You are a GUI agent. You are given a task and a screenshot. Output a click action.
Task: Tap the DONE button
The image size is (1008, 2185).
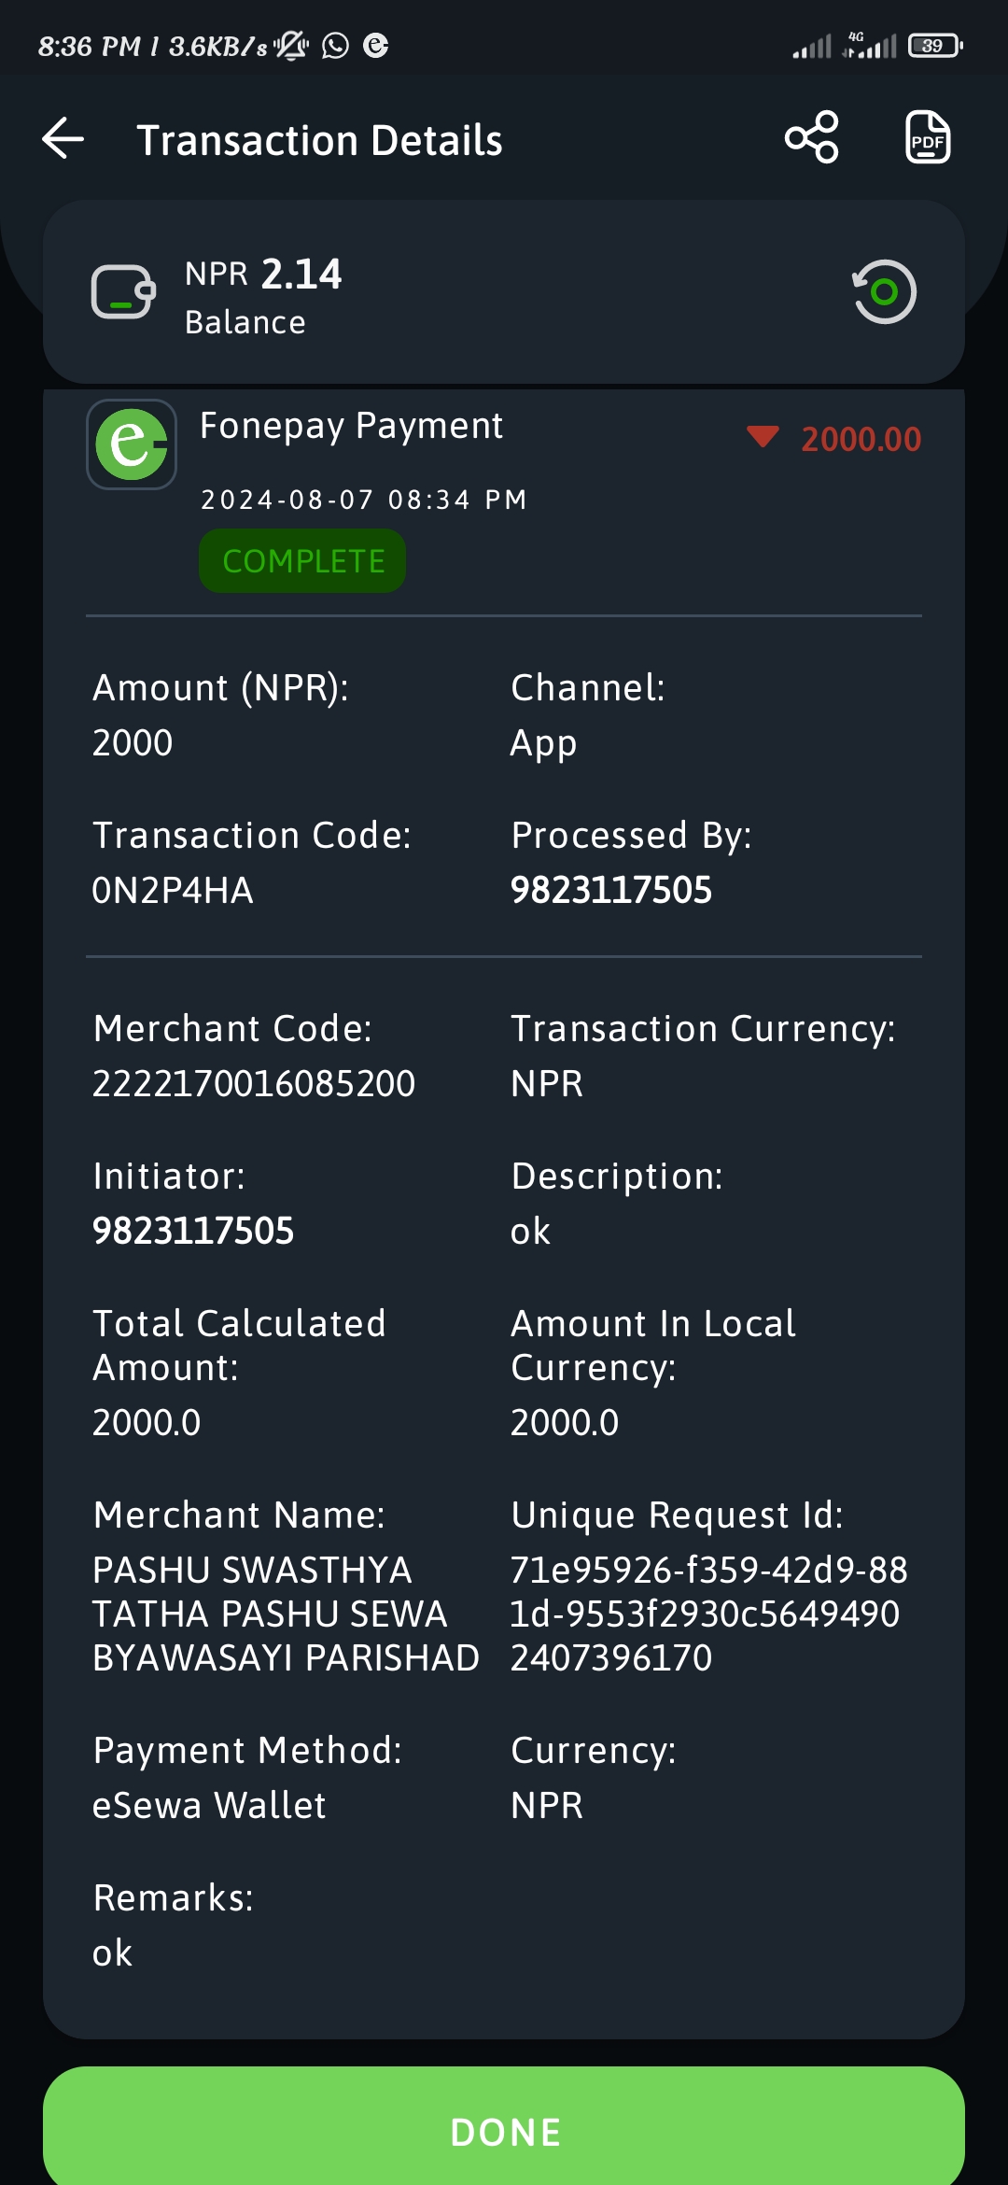504,2131
